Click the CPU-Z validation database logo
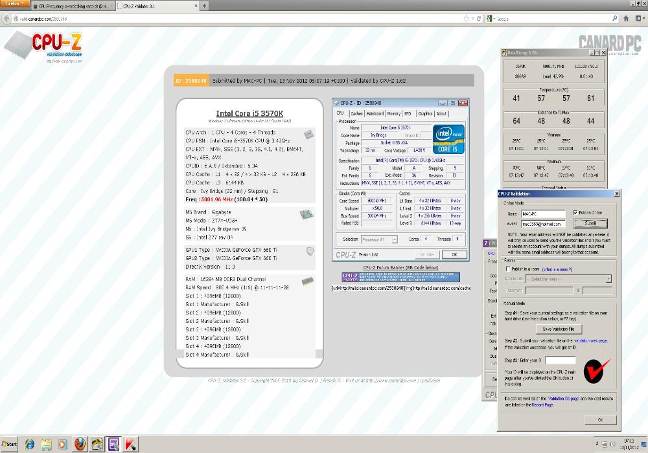 click(43, 47)
